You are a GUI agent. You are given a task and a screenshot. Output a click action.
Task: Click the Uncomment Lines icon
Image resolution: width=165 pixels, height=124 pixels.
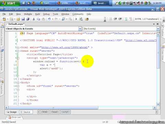[x=131, y=19]
